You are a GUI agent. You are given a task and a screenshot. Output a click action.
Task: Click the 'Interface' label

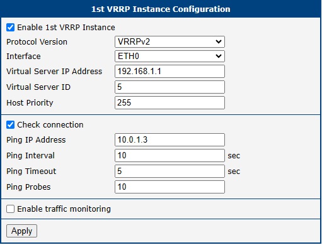[x=23, y=57]
